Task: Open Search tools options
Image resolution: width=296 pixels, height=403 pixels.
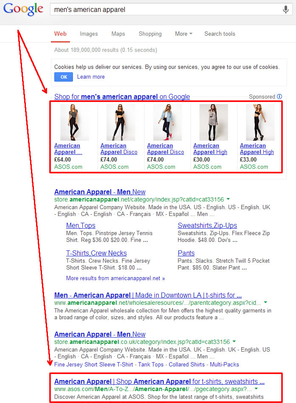Action: (x=220, y=34)
